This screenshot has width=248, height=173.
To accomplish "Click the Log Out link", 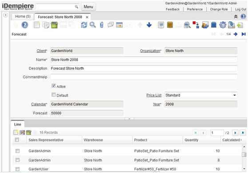I will (x=240, y=9).
